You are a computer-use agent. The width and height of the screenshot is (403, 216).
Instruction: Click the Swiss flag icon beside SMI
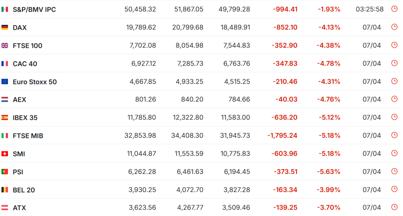click(x=5, y=154)
